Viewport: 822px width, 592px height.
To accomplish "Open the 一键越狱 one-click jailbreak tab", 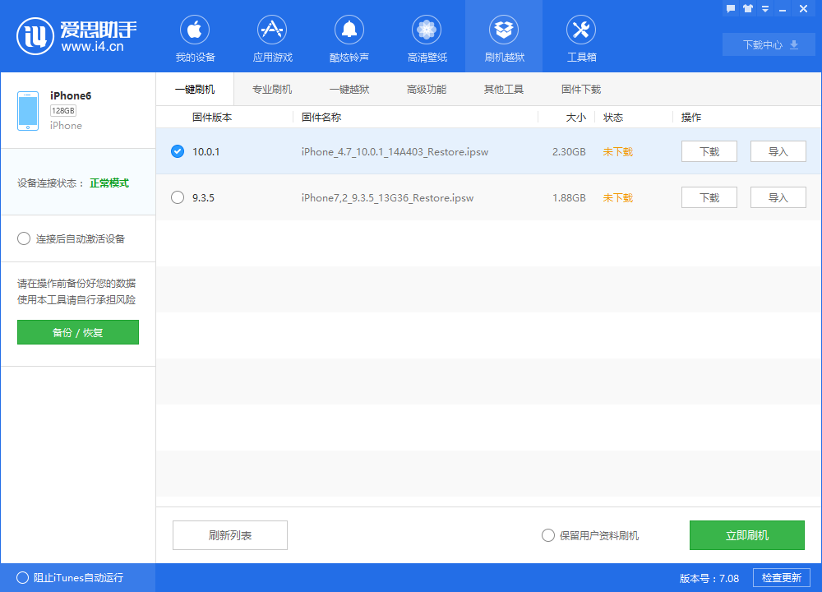I will (x=349, y=88).
